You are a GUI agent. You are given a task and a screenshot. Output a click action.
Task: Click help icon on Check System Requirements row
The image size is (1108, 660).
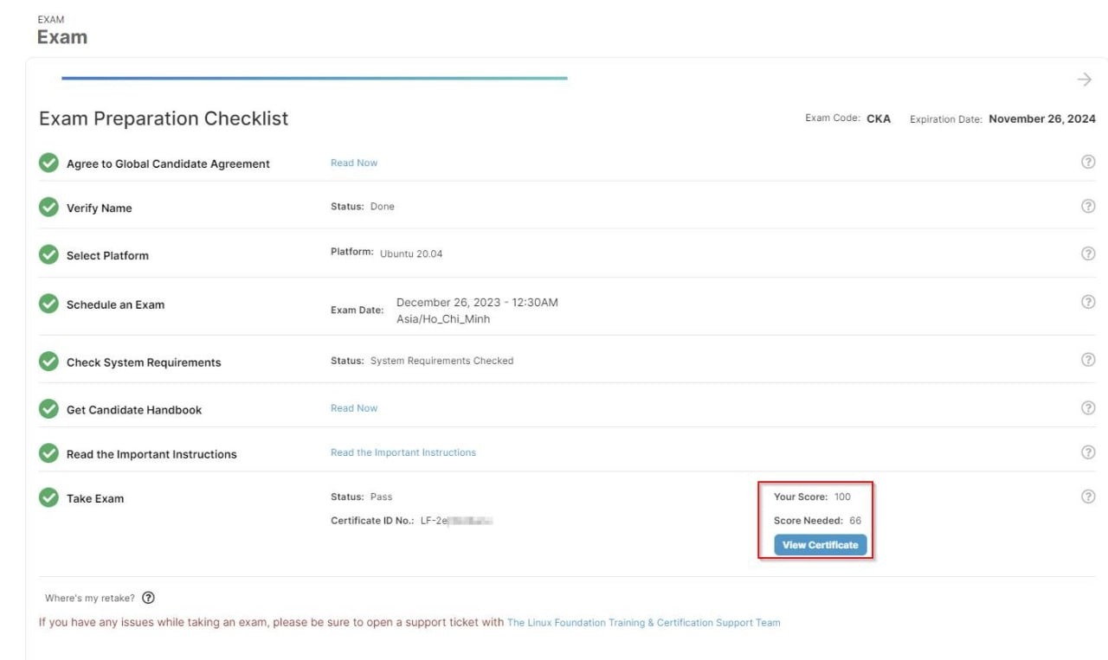click(x=1088, y=360)
